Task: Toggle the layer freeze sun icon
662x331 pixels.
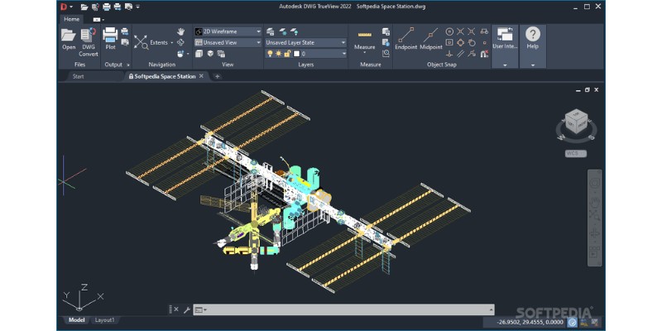Action: (x=279, y=54)
